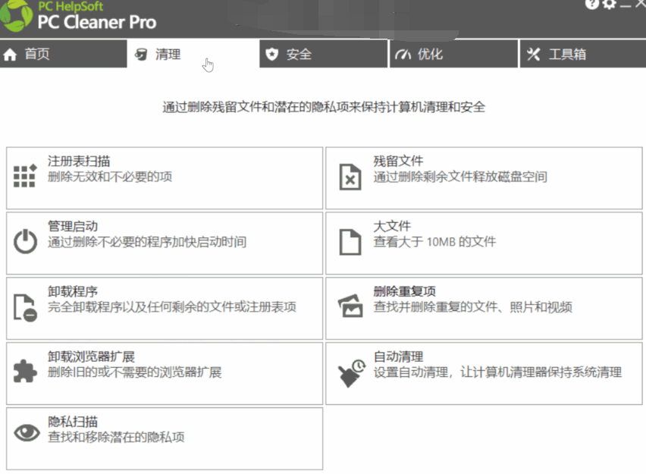Click description 删除无效和不必要的项
The width and height of the screenshot is (646, 474).
point(110,177)
